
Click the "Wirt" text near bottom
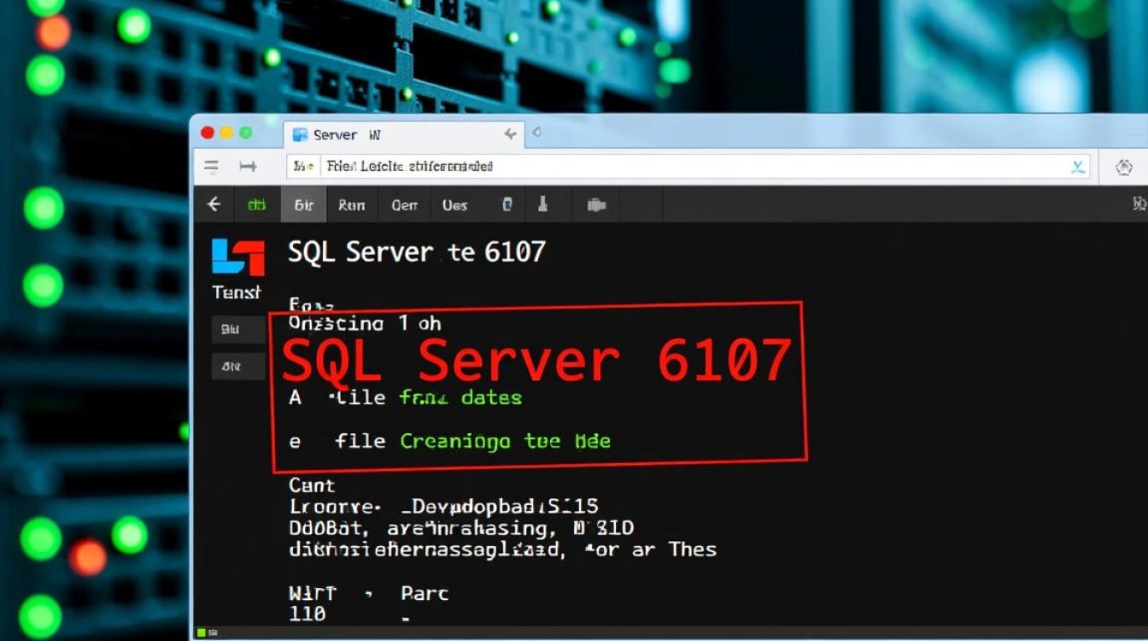point(313,593)
